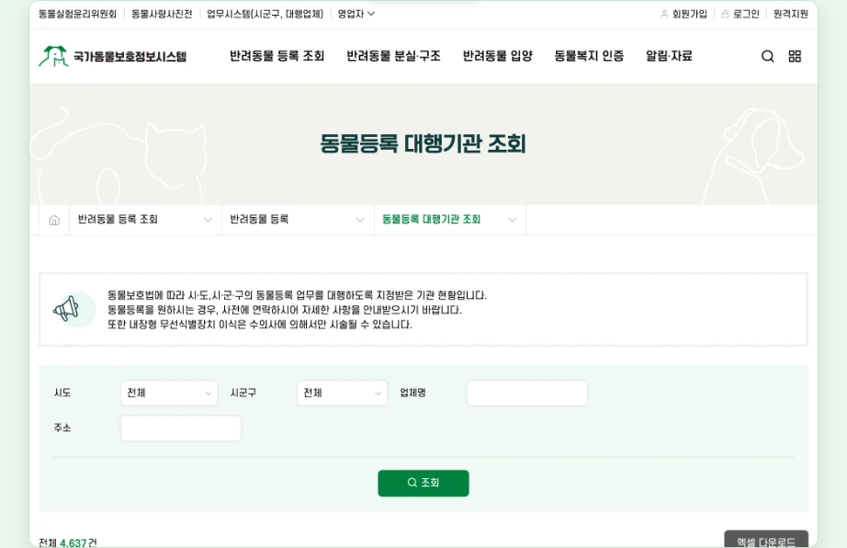Open 동물사랑사진전 link

click(162, 14)
